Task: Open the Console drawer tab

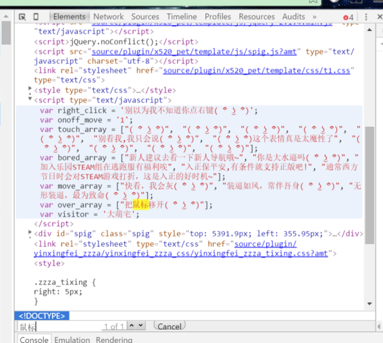Action: tap(34, 339)
